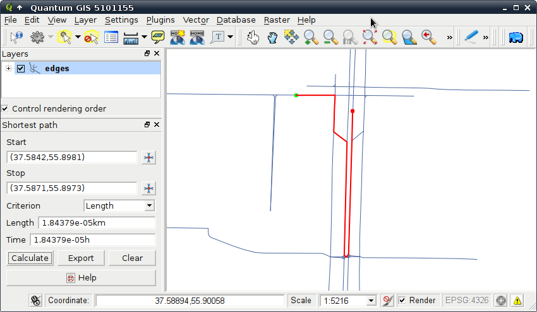Click the Calculate button
Image resolution: width=537 pixels, height=312 pixels.
point(30,258)
